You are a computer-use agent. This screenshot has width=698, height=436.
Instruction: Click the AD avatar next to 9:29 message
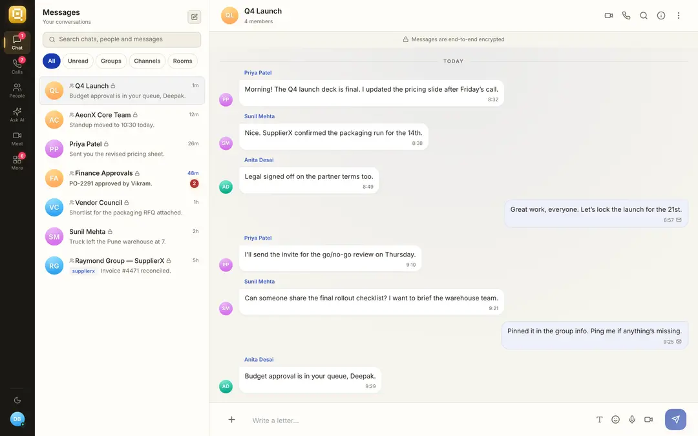pyautogui.click(x=226, y=386)
